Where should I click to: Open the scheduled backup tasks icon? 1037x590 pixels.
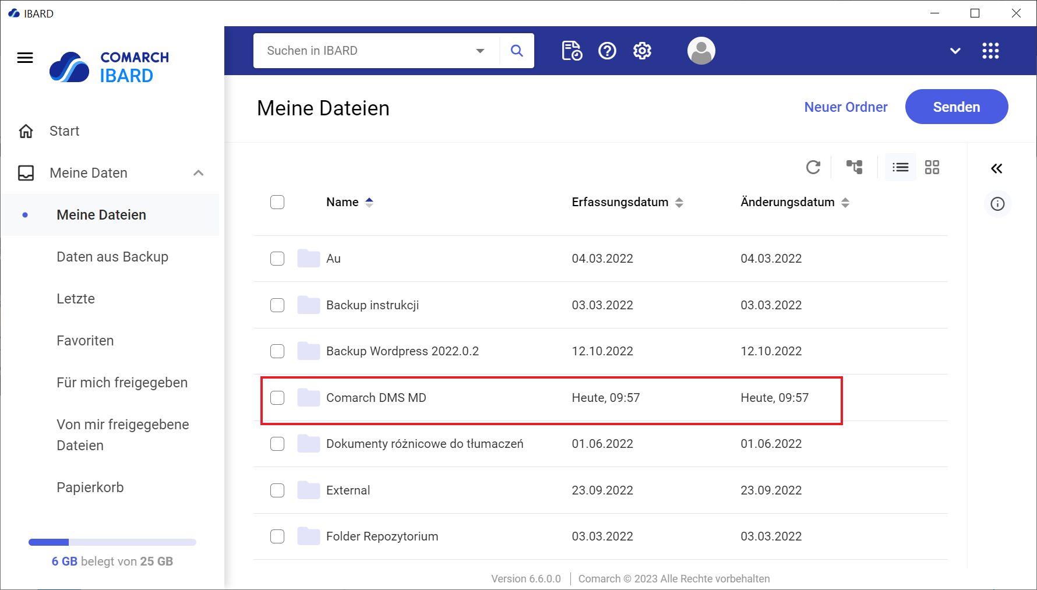point(572,51)
